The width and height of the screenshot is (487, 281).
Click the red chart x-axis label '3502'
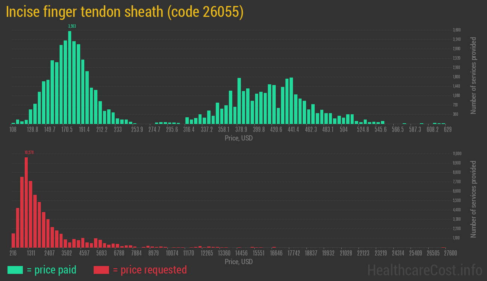click(x=67, y=253)
